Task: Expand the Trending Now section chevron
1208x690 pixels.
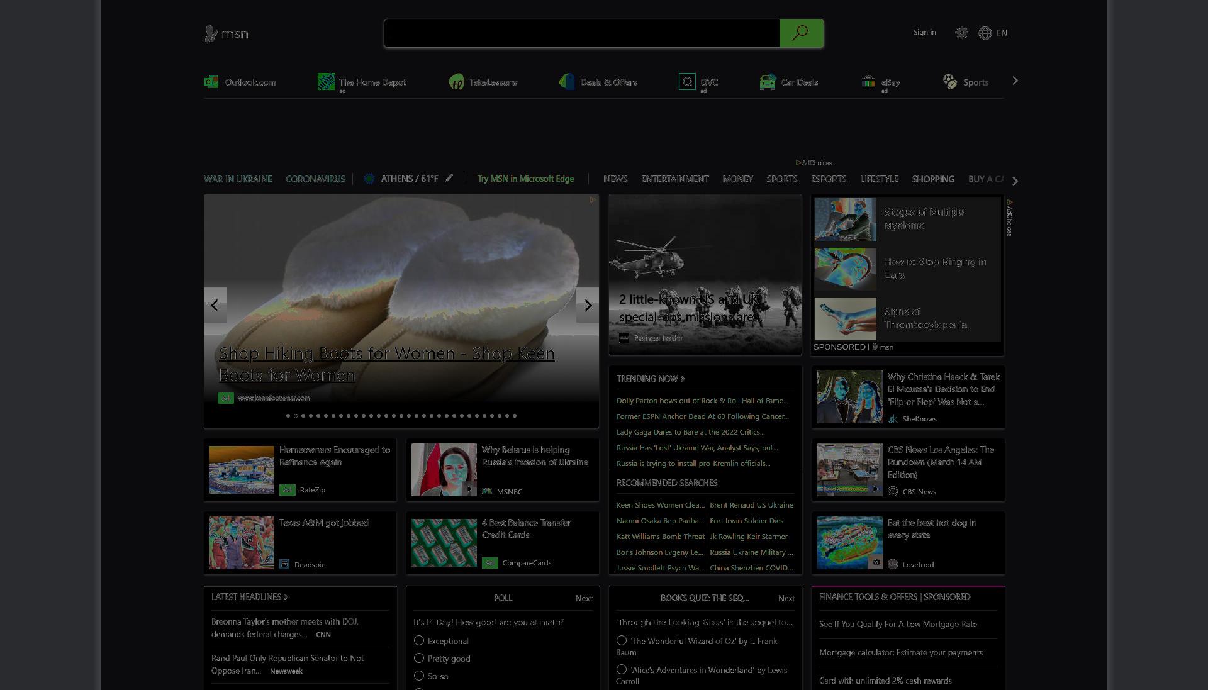Action: point(683,378)
